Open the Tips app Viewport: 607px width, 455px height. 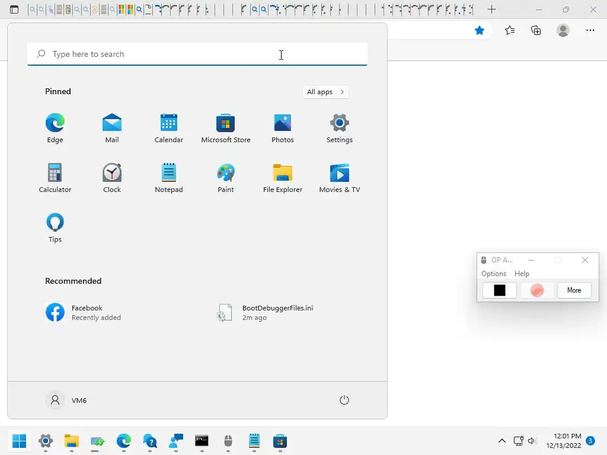(55, 228)
